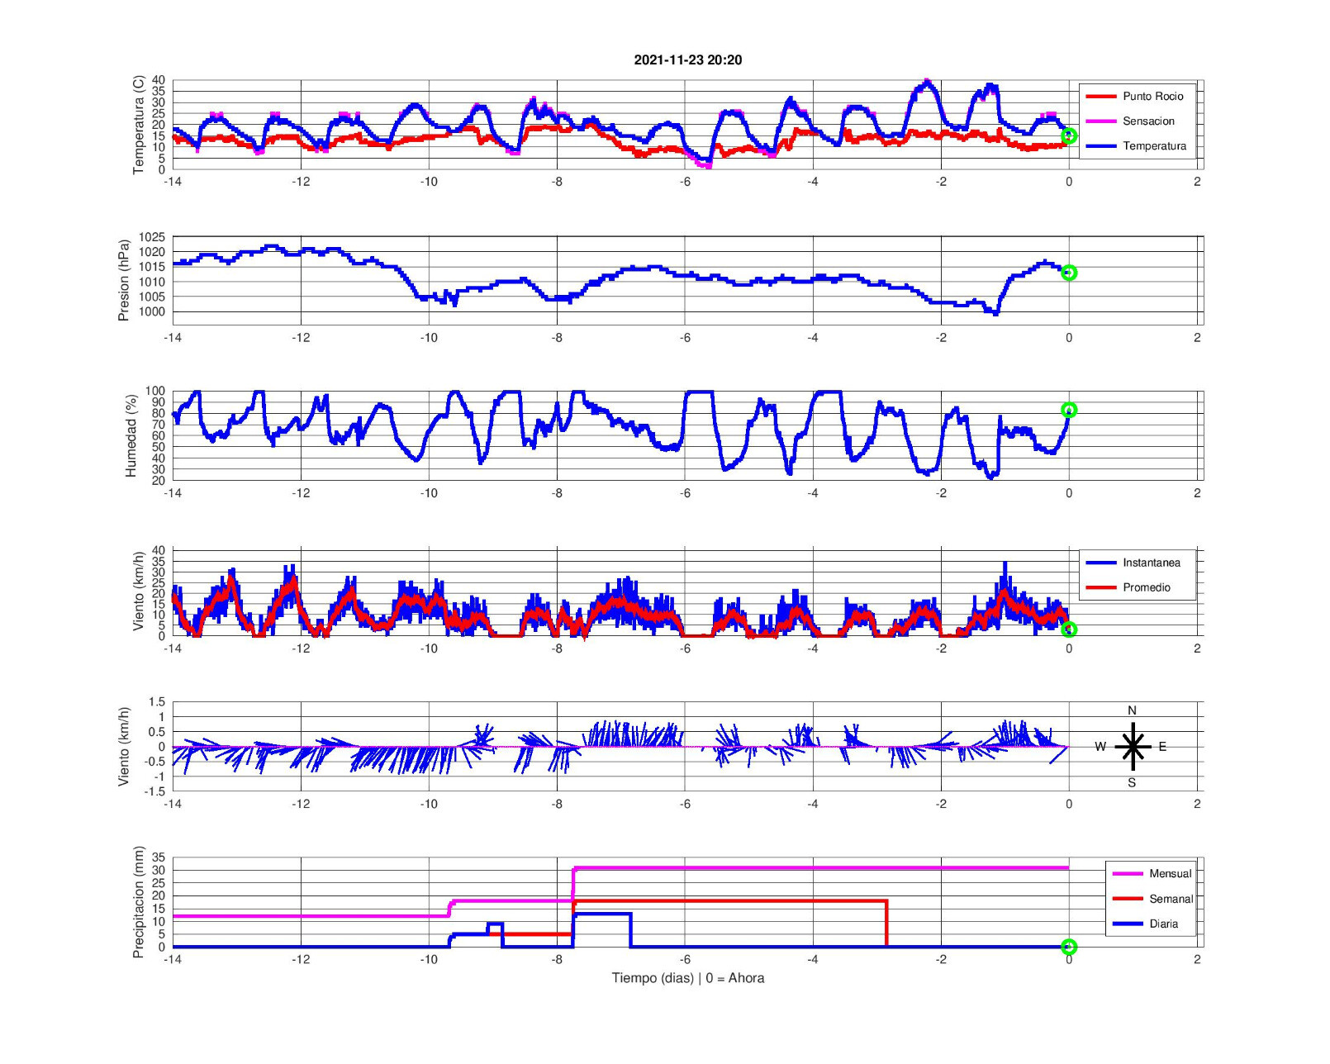Viewport: 1330px width, 1064px height.
Task: Click the Tiempo (dias) x-axis label
Action: 687,978
